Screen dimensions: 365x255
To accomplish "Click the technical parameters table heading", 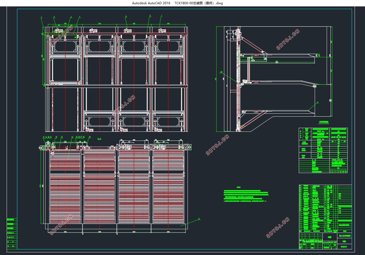I will click(324, 122).
